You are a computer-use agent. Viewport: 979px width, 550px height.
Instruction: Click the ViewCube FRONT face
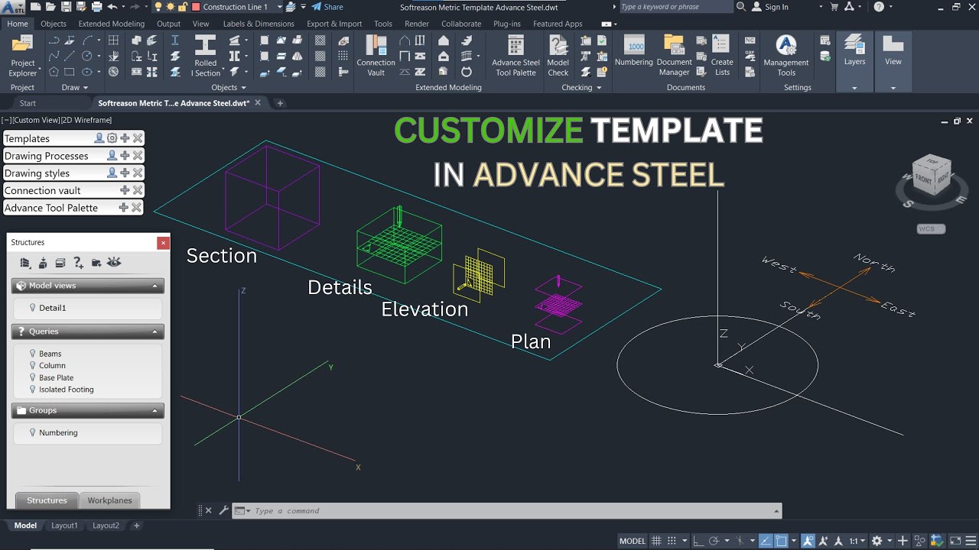coord(924,180)
